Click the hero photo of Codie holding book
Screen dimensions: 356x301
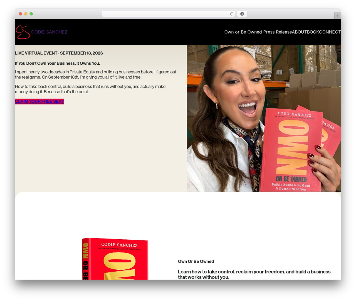[264, 118]
